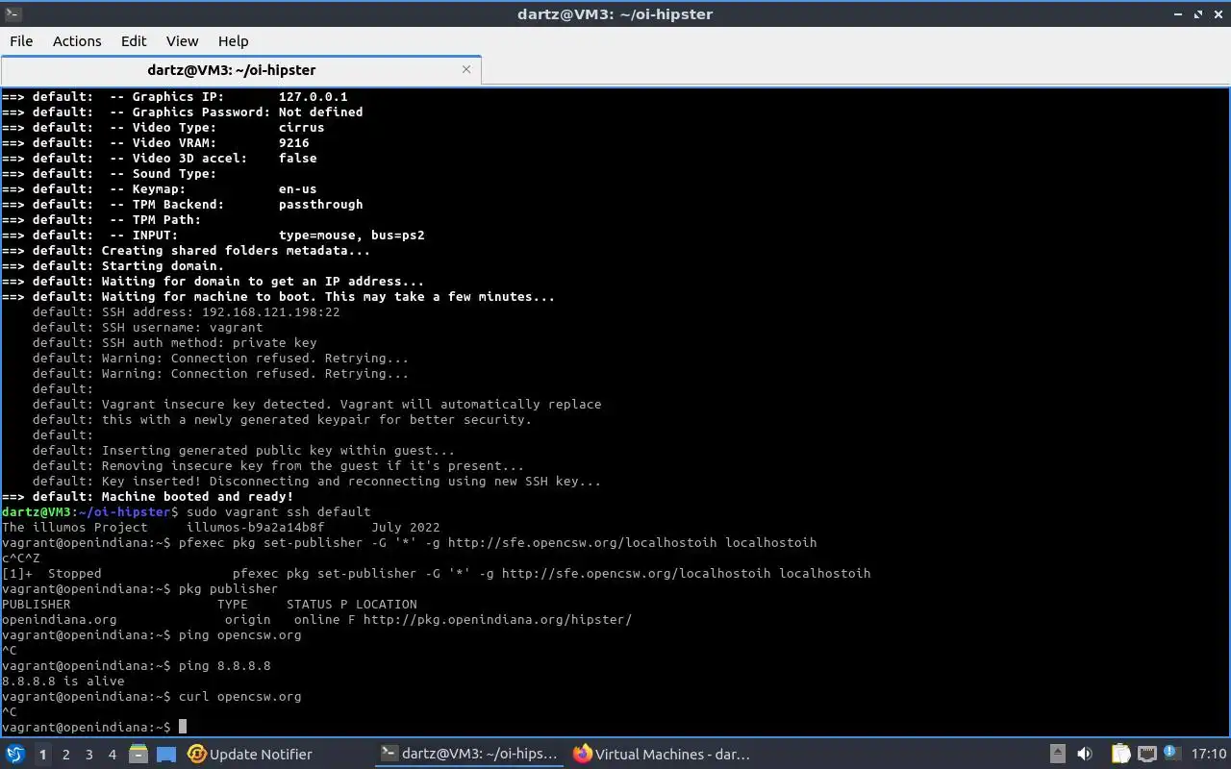Close the ~/oi-hipster terminal tab
Screen dimensions: 1231x769
click(466, 69)
